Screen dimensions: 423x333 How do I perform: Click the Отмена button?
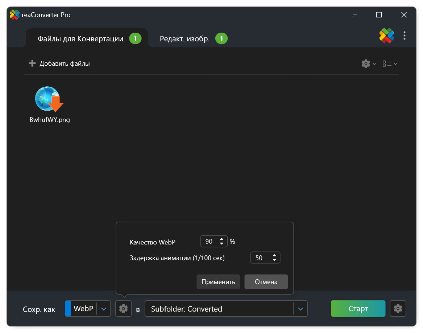pos(266,282)
